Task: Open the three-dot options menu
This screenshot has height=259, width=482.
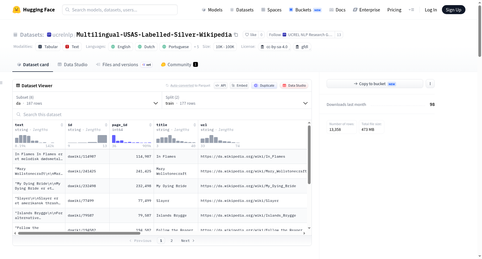Action: (430, 84)
